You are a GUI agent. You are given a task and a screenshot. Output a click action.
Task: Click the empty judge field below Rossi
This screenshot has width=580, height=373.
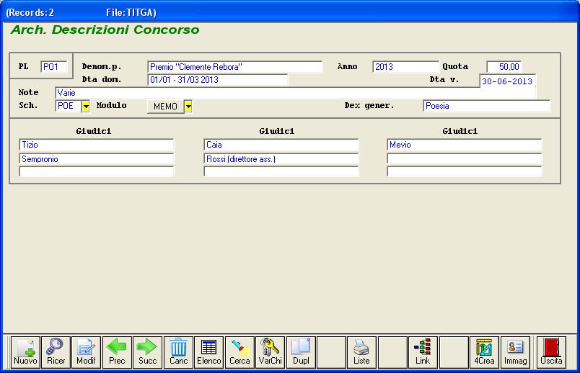[x=281, y=171]
